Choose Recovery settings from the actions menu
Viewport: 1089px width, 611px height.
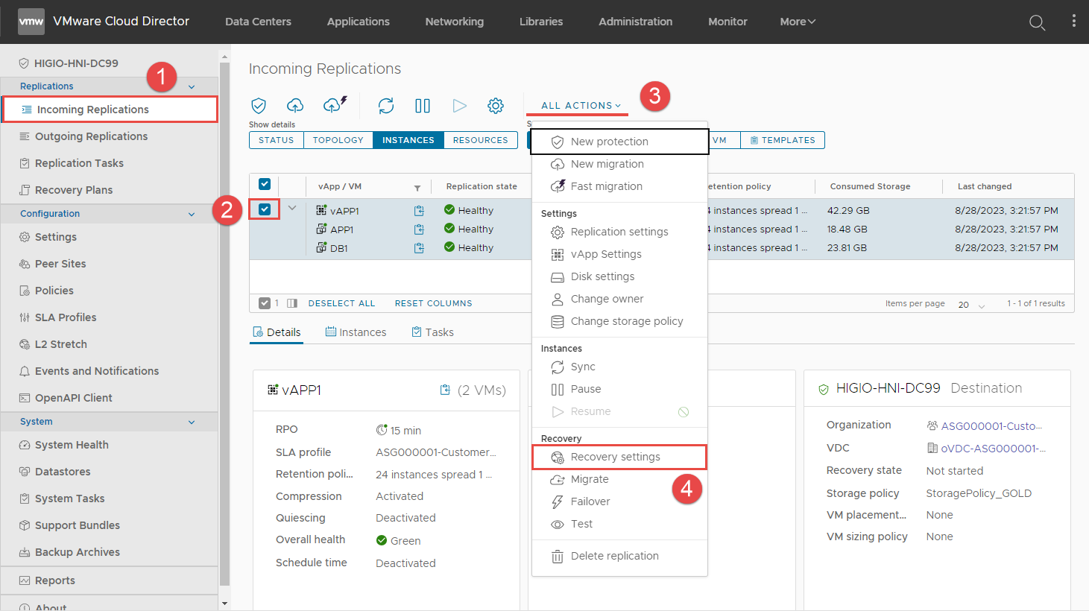coord(615,457)
